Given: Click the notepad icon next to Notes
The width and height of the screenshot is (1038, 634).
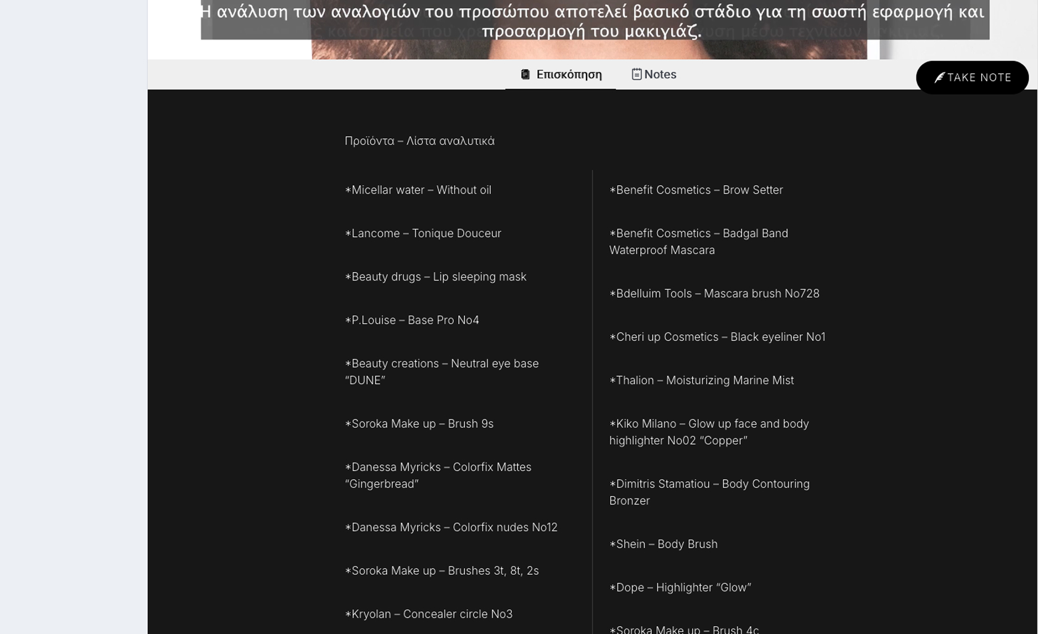Looking at the screenshot, I should (636, 75).
